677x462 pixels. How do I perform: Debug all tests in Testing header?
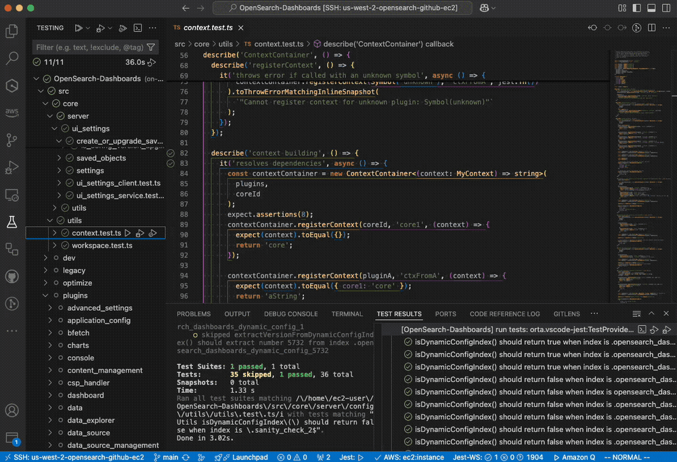click(x=100, y=28)
